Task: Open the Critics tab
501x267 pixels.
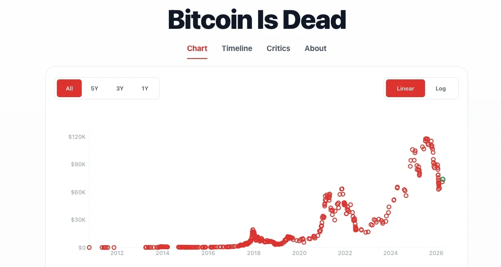Action: (x=278, y=48)
